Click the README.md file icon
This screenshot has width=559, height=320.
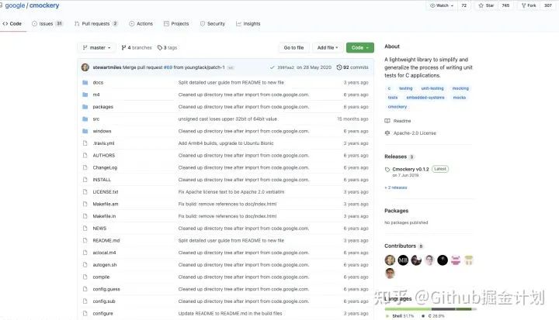click(x=85, y=240)
